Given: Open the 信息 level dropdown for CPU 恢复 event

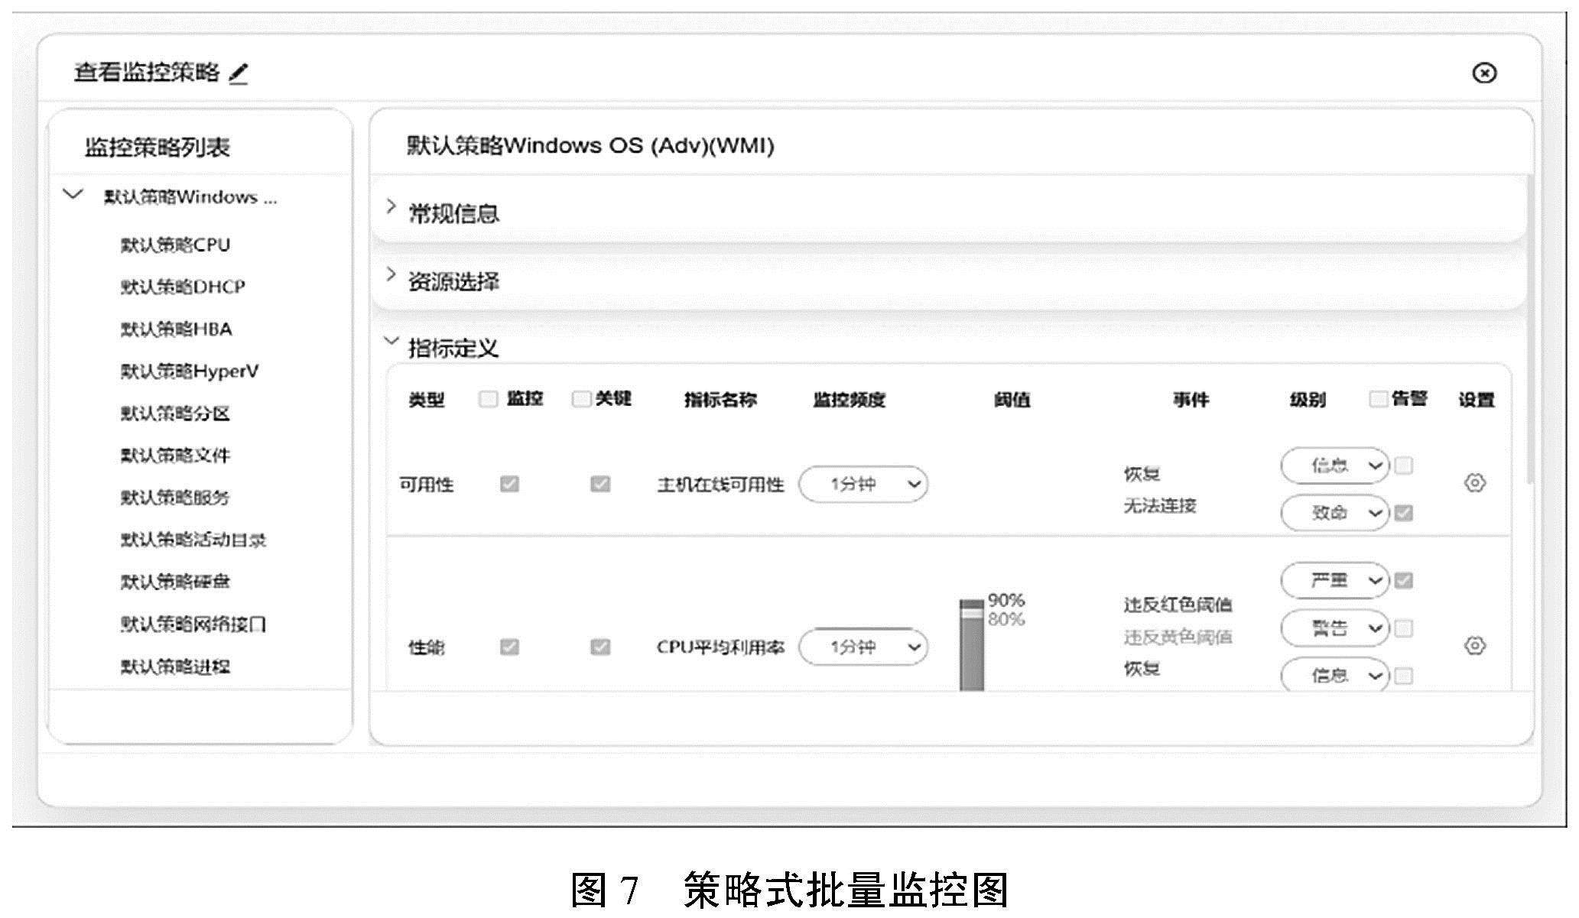Looking at the screenshot, I should pos(1335,675).
